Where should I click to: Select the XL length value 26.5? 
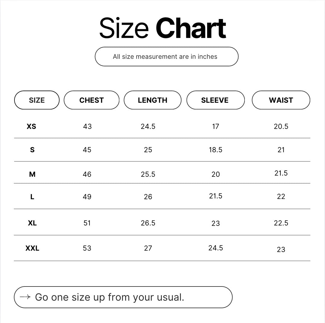(148, 223)
